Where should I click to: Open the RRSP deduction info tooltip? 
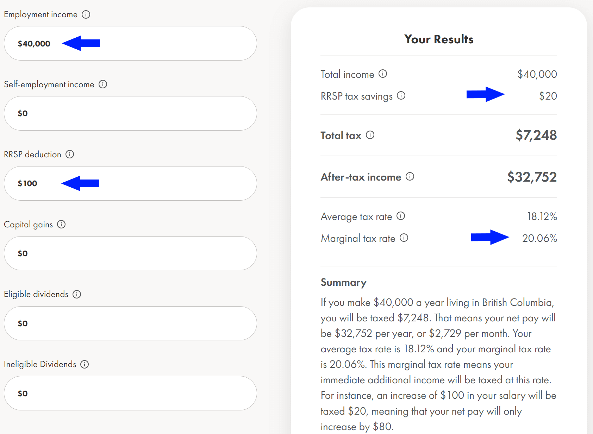point(70,154)
